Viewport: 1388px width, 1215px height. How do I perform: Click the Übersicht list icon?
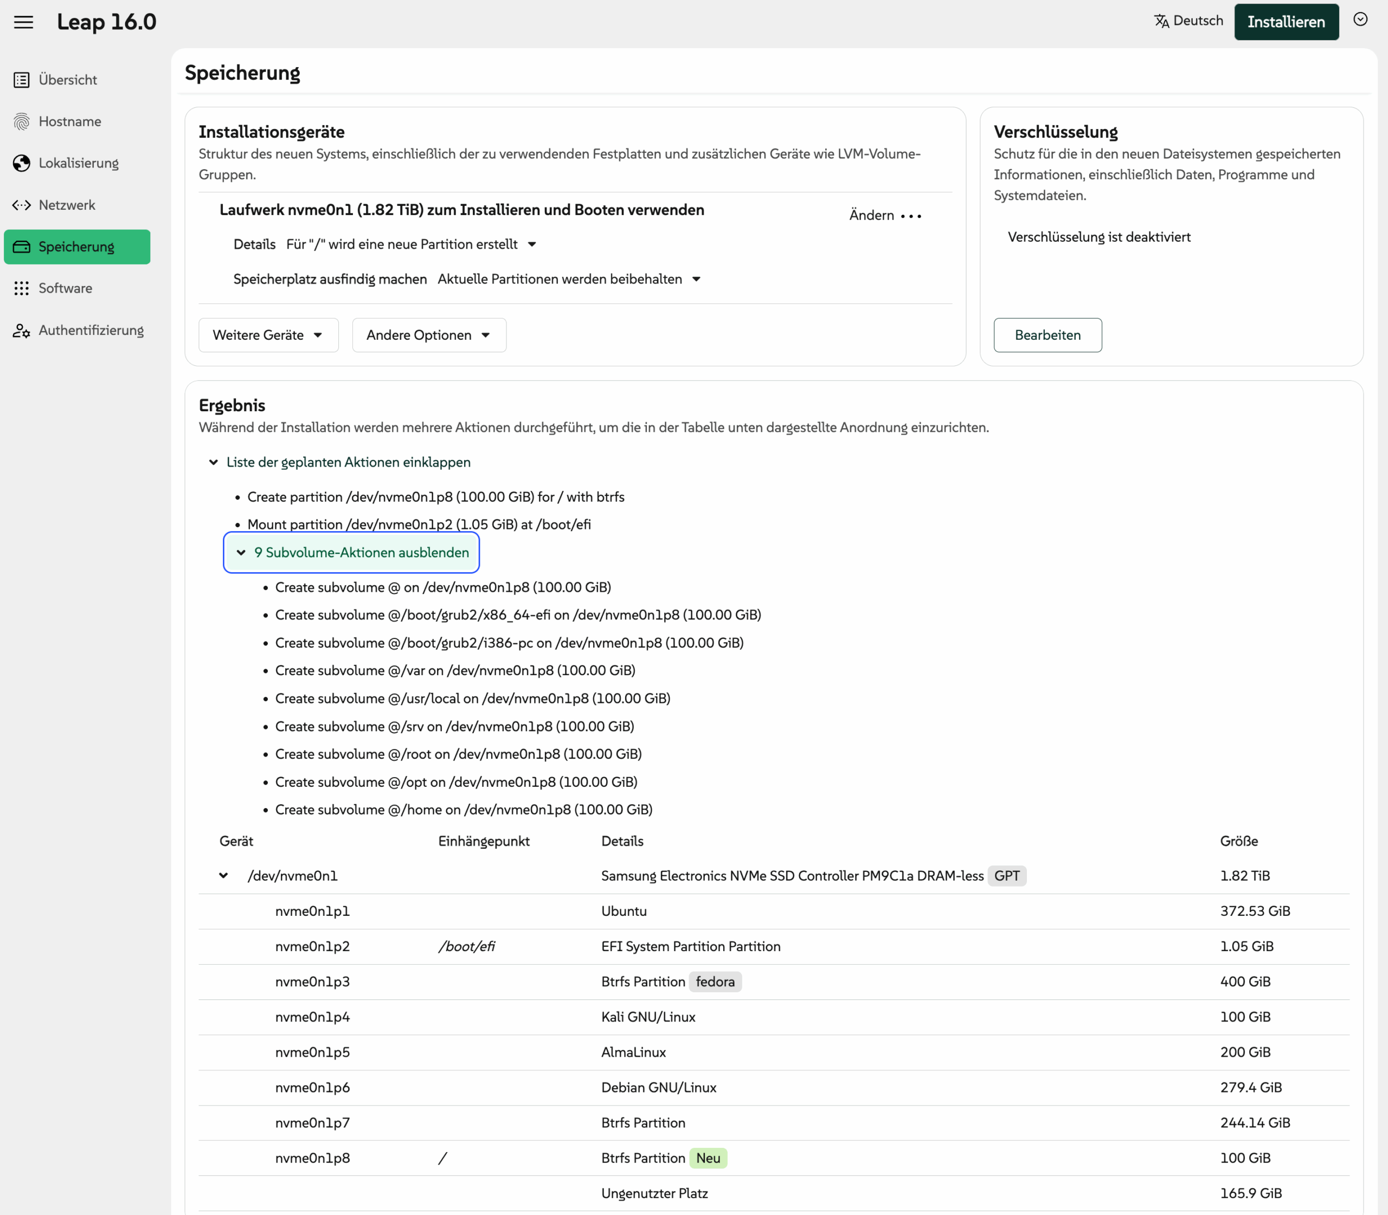tap(22, 80)
